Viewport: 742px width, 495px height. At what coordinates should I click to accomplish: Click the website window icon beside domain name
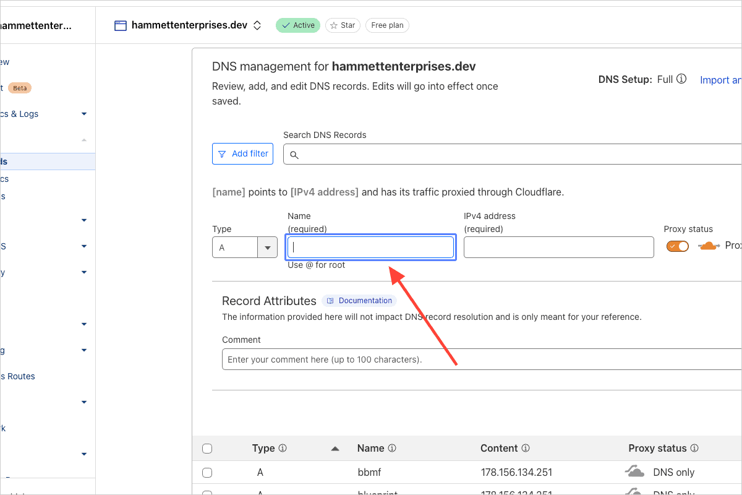(x=121, y=25)
